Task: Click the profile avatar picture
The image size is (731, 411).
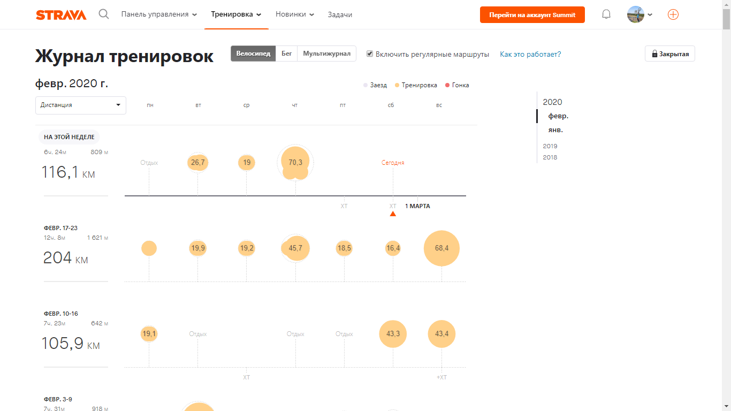Action: tap(636, 14)
